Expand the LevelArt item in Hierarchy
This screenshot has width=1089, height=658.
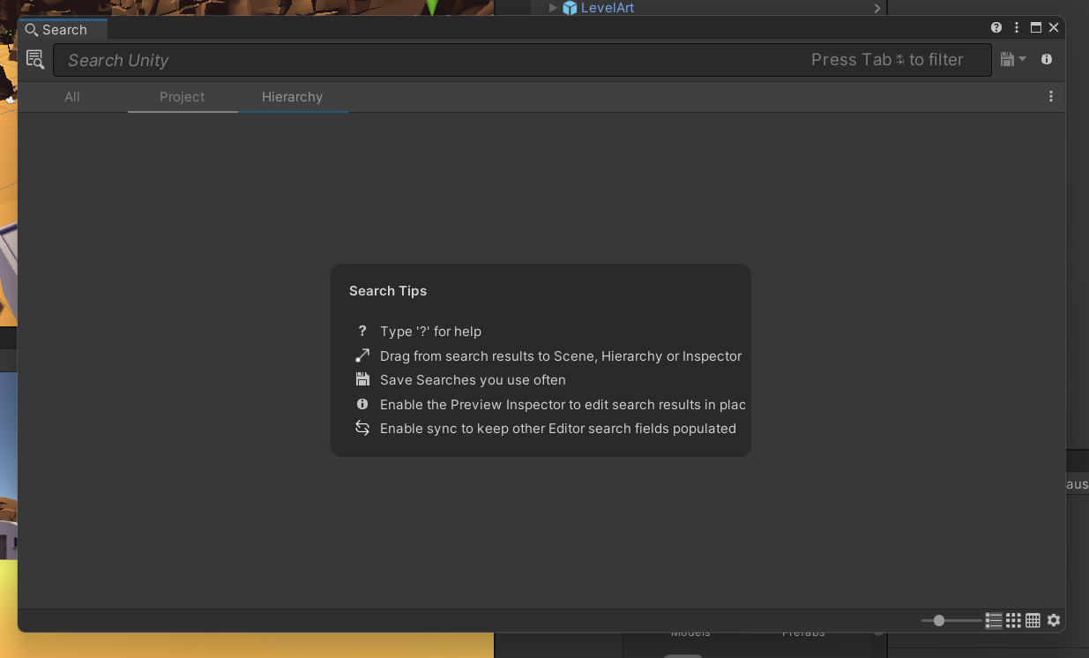(553, 8)
